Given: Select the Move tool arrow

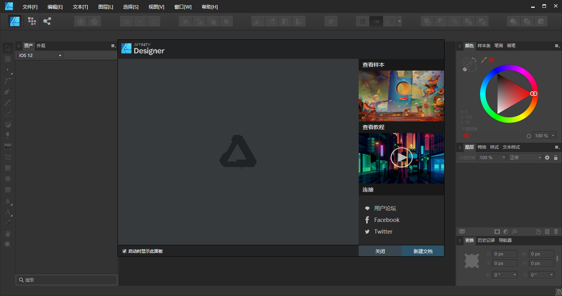Looking at the screenshot, I should [7, 48].
